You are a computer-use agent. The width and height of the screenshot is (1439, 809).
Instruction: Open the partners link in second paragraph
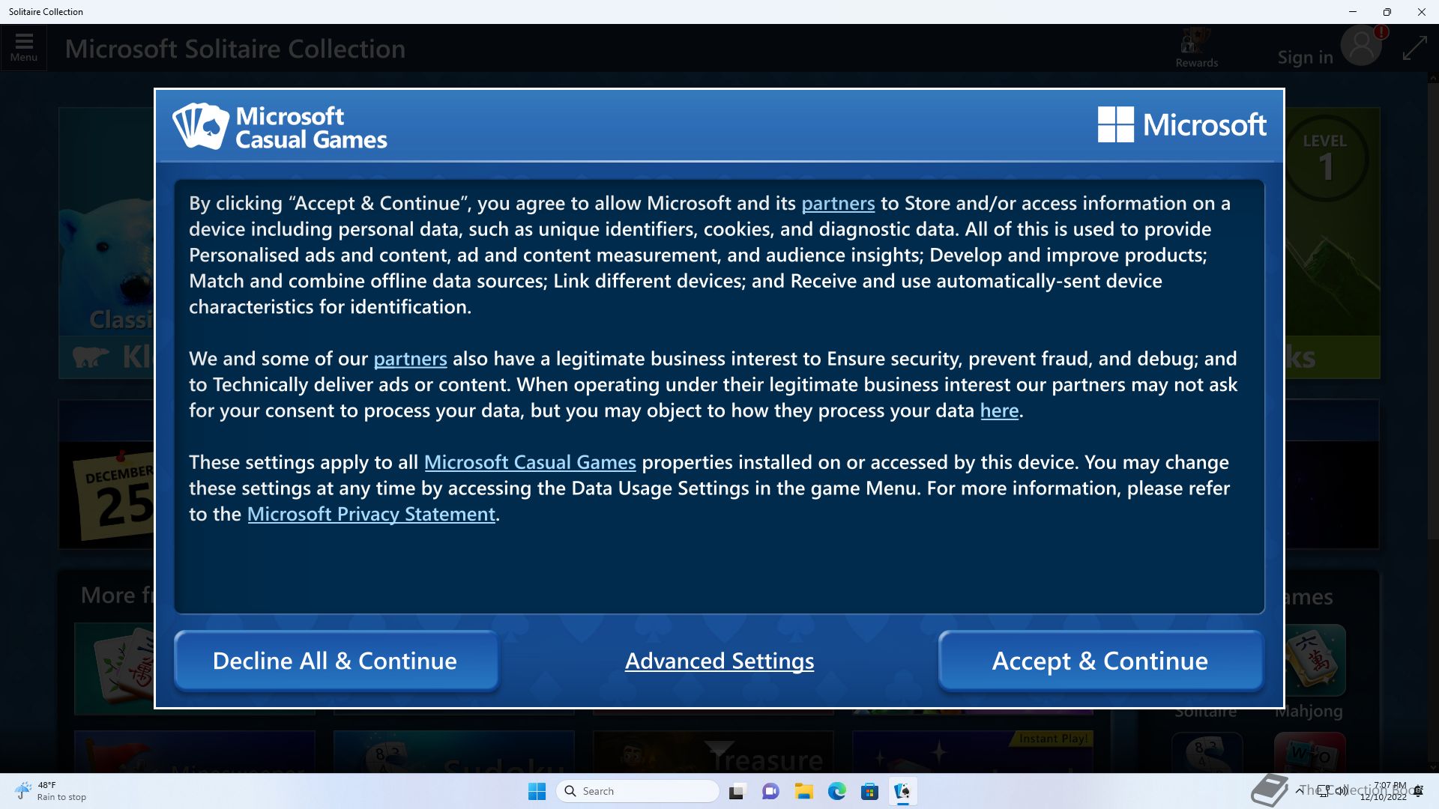[x=410, y=359]
